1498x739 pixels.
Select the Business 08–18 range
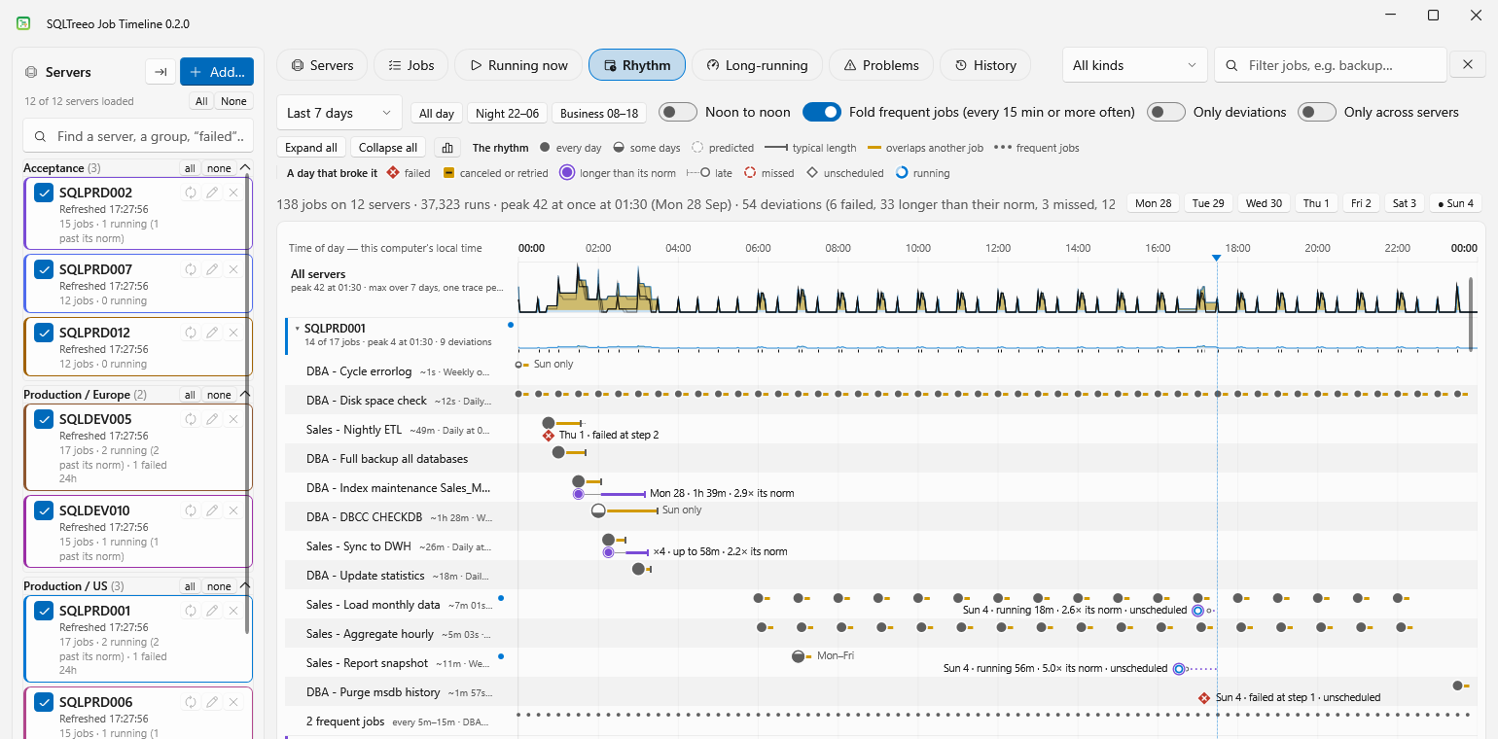click(x=600, y=113)
